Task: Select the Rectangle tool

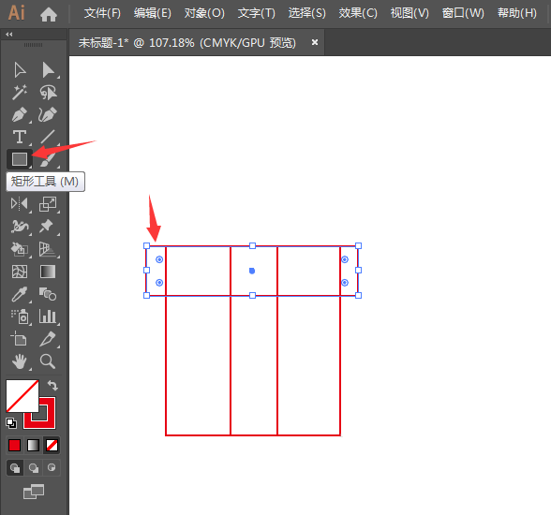Action: (20, 159)
